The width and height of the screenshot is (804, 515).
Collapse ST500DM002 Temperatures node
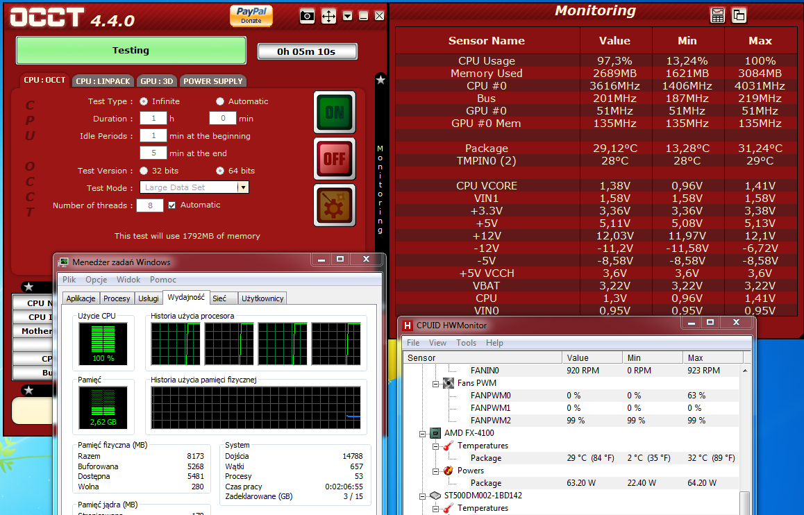coord(435,509)
